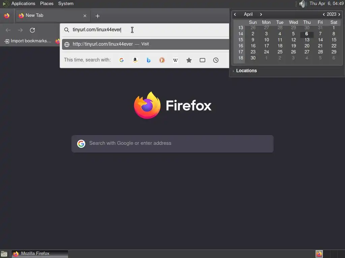Select the New Tab tab
Viewport: 345px width, 258px height.
click(53, 15)
